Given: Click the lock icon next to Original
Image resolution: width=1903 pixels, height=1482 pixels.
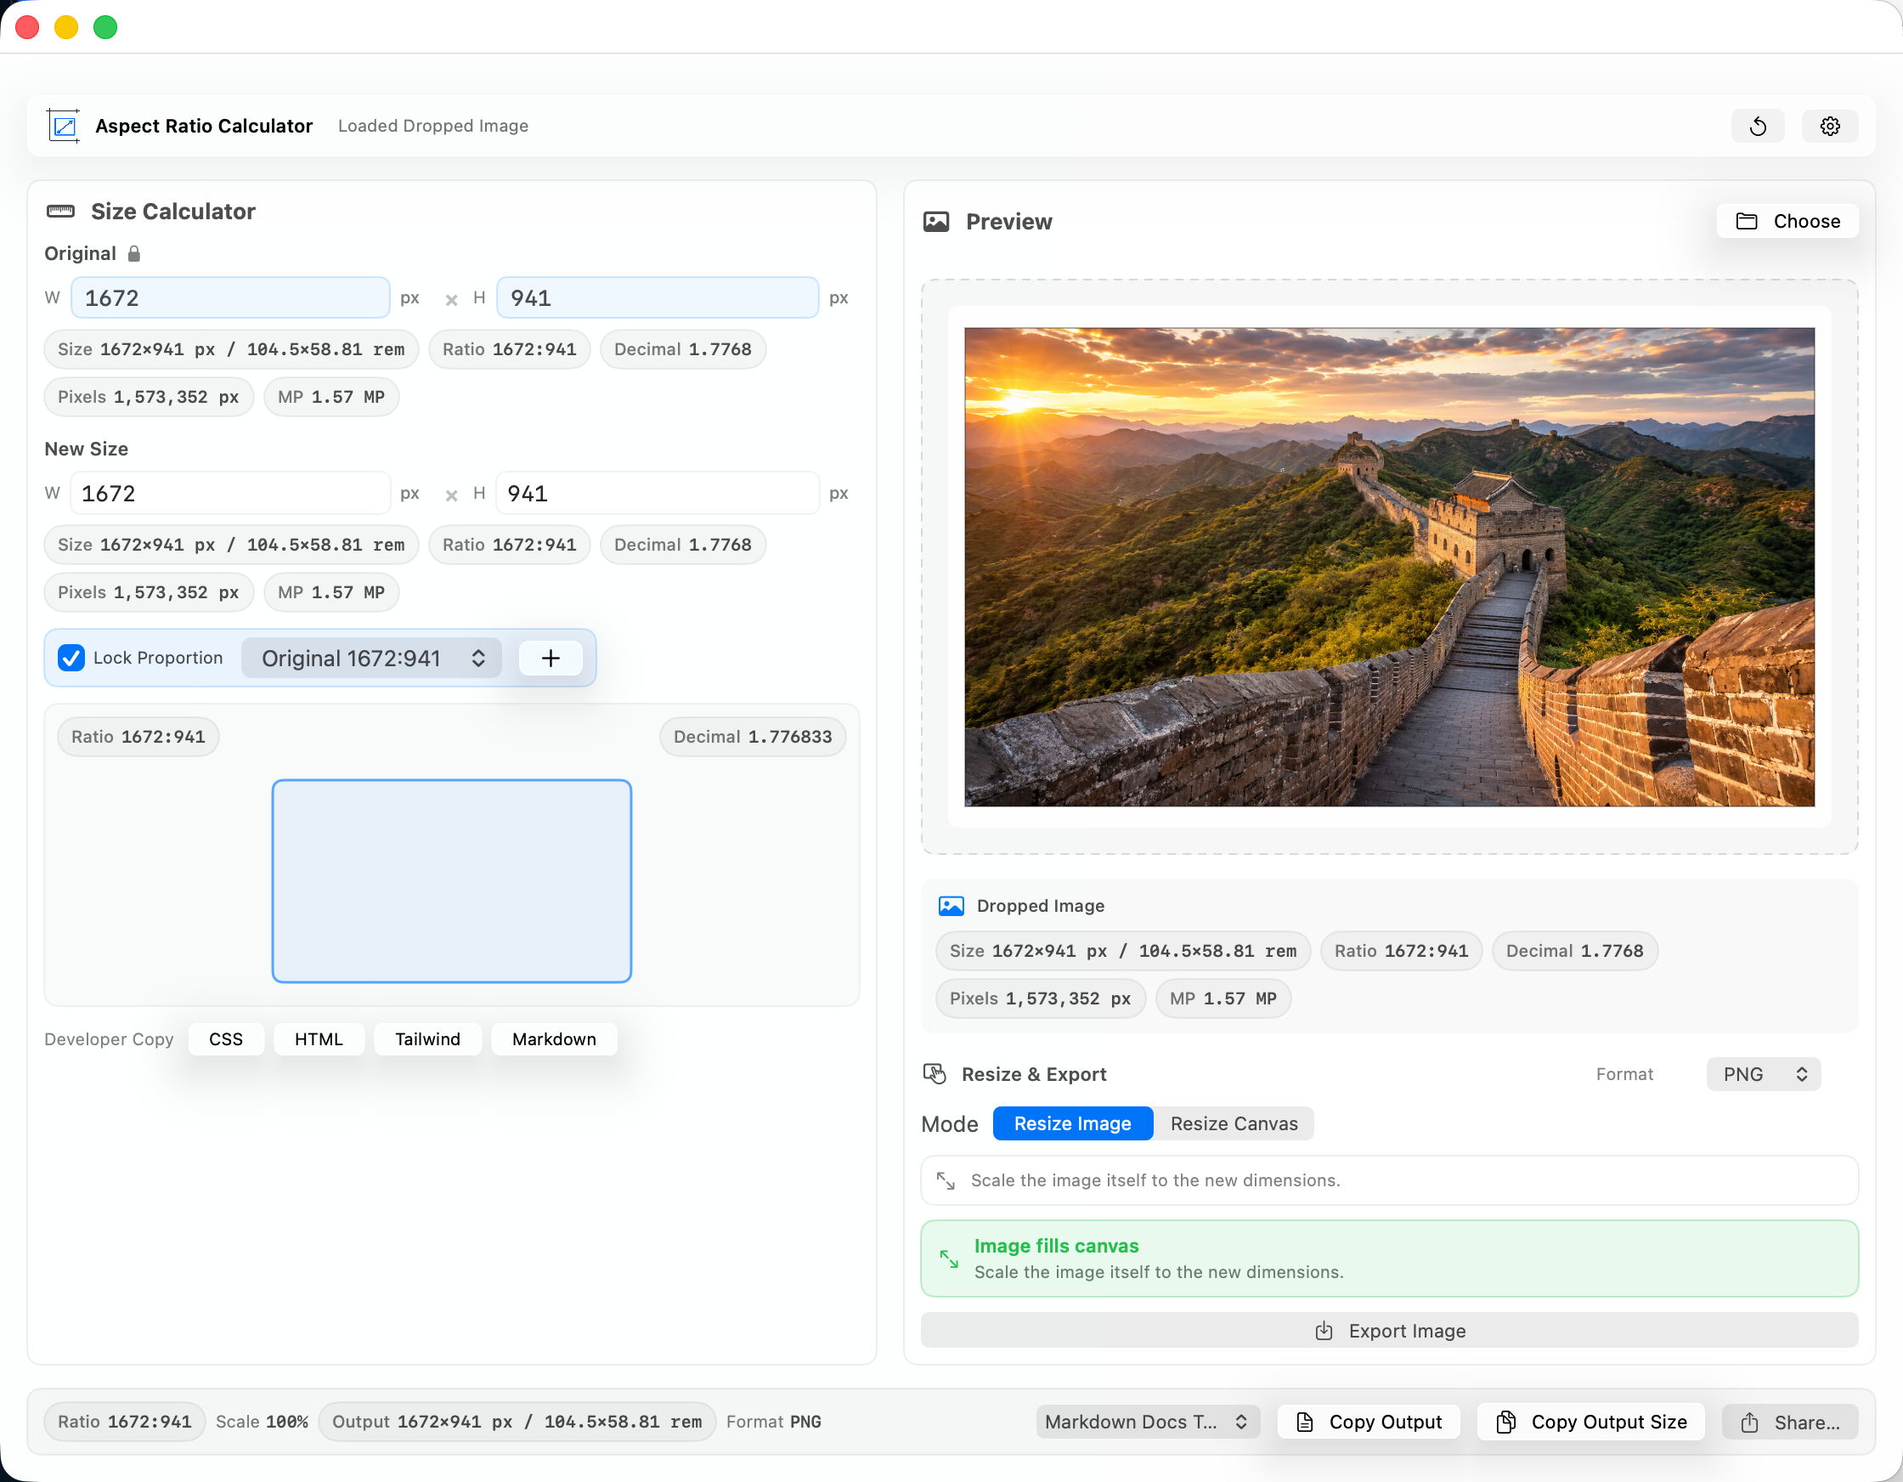Looking at the screenshot, I should pos(134,254).
